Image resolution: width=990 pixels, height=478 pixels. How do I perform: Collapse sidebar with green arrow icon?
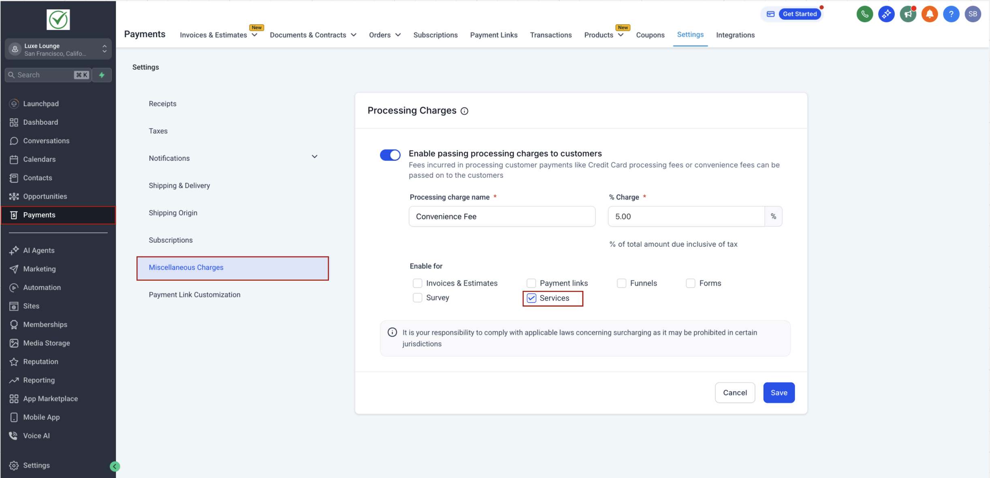point(115,466)
